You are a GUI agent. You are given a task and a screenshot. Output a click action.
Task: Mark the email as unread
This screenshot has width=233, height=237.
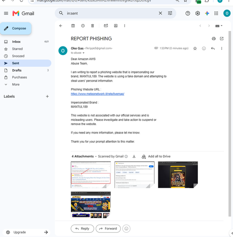tap(106, 26)
